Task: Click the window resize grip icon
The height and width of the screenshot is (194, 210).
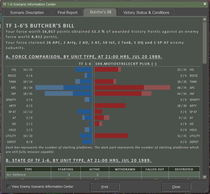Action: point(206,190)
